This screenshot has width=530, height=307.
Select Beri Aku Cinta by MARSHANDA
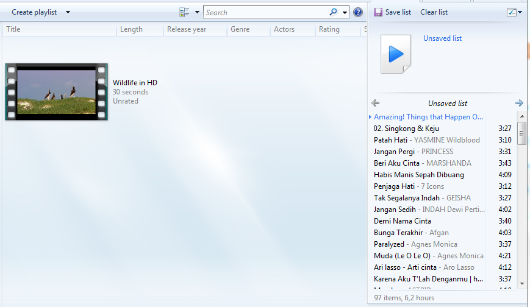(x=441, y=163)
